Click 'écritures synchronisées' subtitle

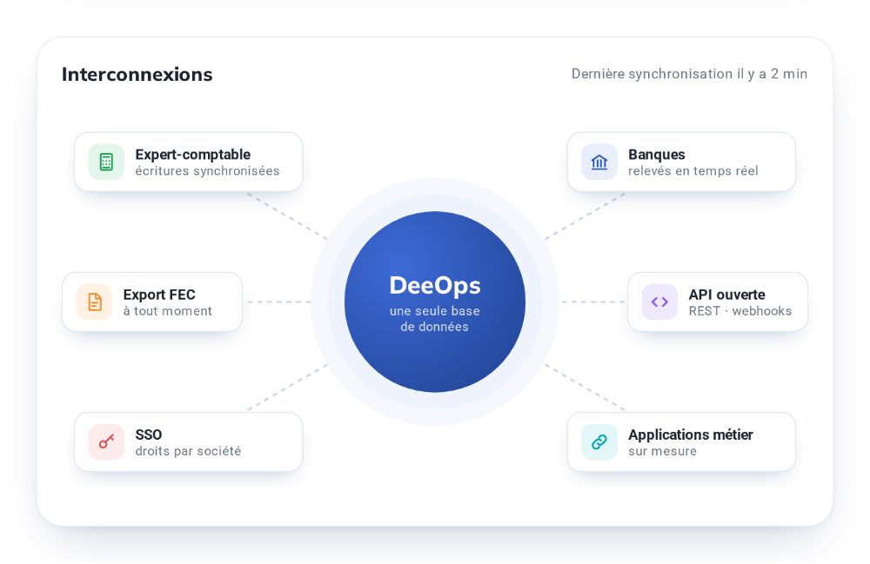click(208, 171)
